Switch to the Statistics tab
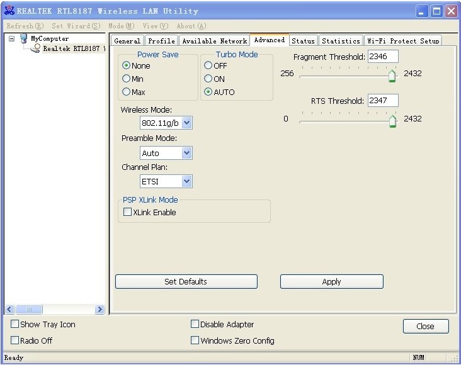The width and height of the screenshot is (461, 365). click(x=341, y=41)
